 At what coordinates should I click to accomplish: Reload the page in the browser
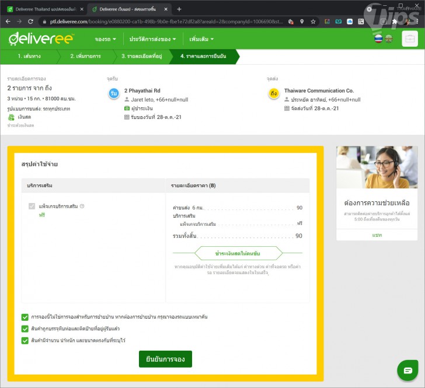point(30,21)
